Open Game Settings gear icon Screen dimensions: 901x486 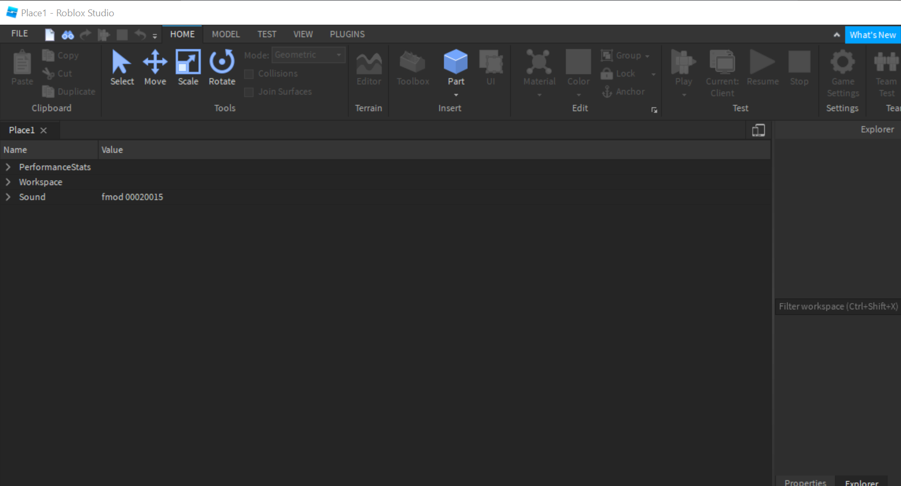pyautogui.click(x=843, y=62)
